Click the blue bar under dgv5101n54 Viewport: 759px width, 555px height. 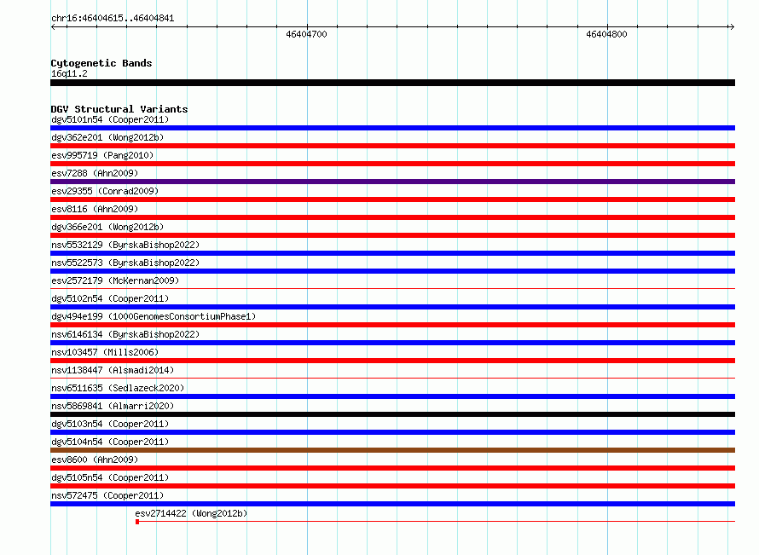[392, 128]
